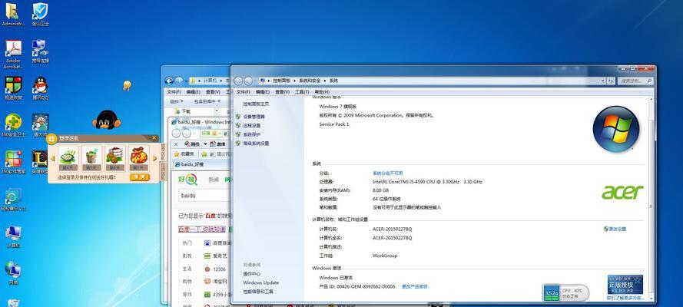Click the Acer logo in the System window

click(622, 192)
